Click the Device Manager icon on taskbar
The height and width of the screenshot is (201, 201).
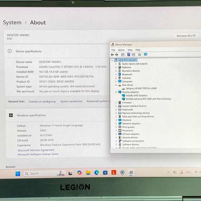point(131,172)
